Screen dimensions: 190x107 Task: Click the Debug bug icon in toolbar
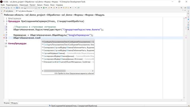click(x=39, y=8)
